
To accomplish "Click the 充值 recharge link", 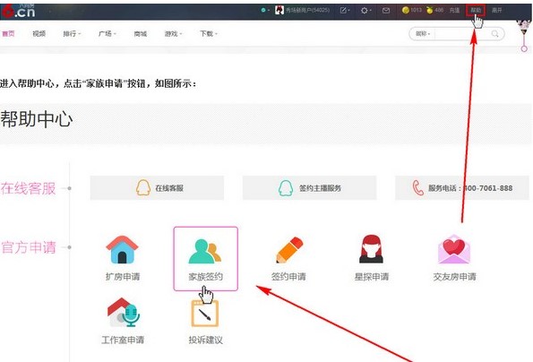I will coord(454,10).
